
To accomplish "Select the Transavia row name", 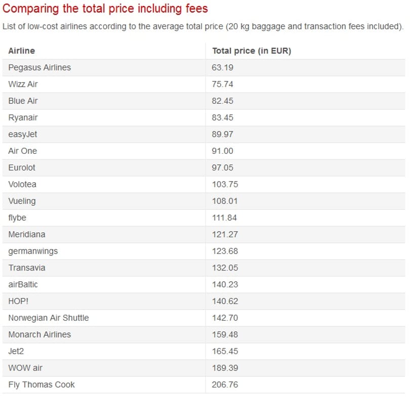I will point(27,268).
